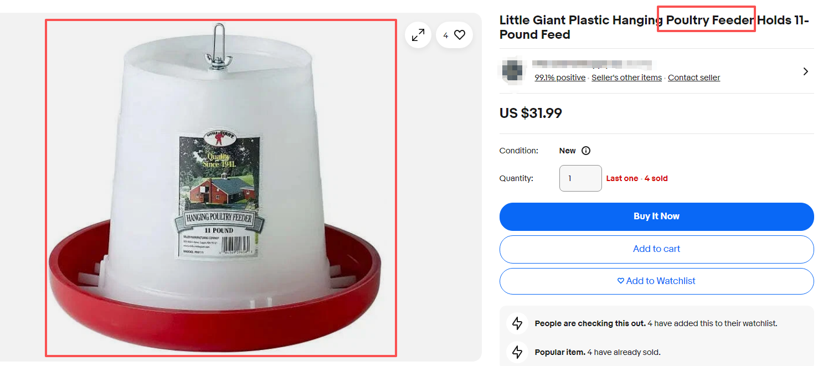Image resolution: width=823 pixels, height=366 pixels.
Task: Click the Add to cart button
Action: [656, 249]
